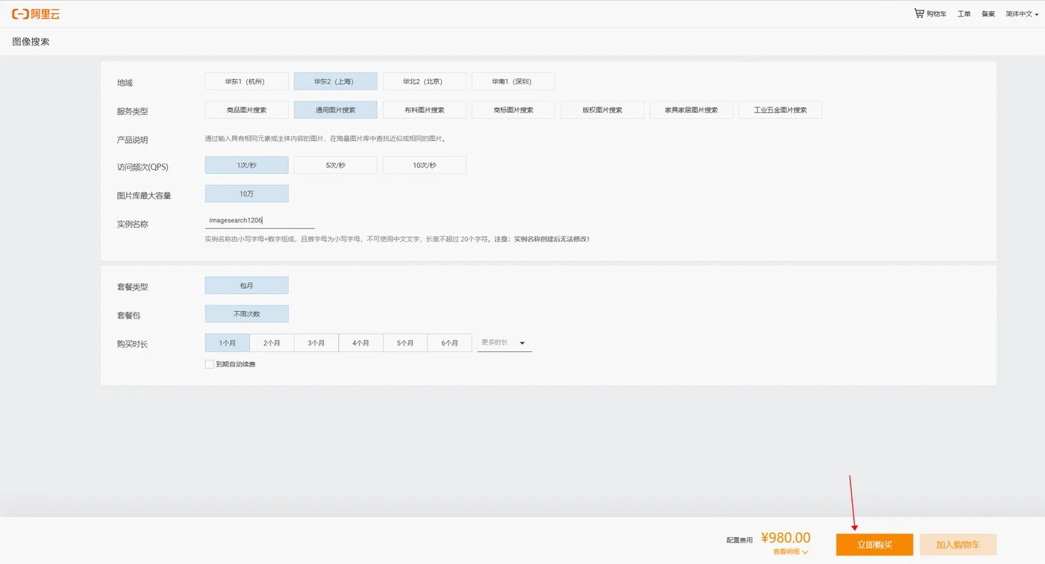Viewport: 1045px width, 564px height.
Task: Choose 2个月 purchase duration
Action: point(272,343)
